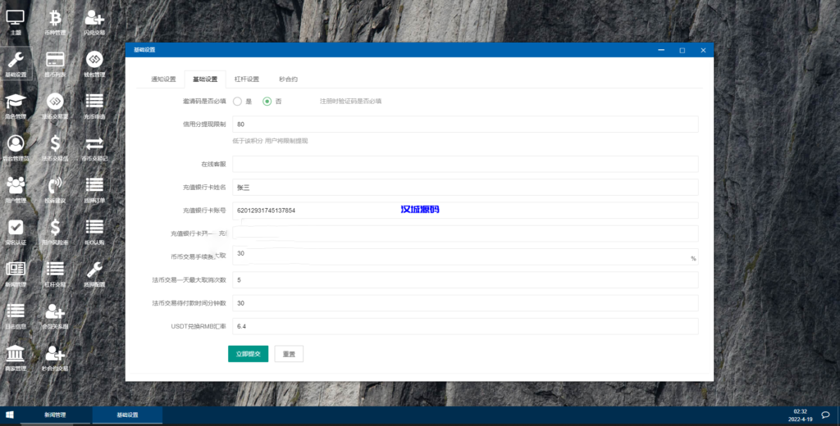The image size is (840, 426).
Task: Open the 主题 monitor icon
Action: (x=16, y=18)
